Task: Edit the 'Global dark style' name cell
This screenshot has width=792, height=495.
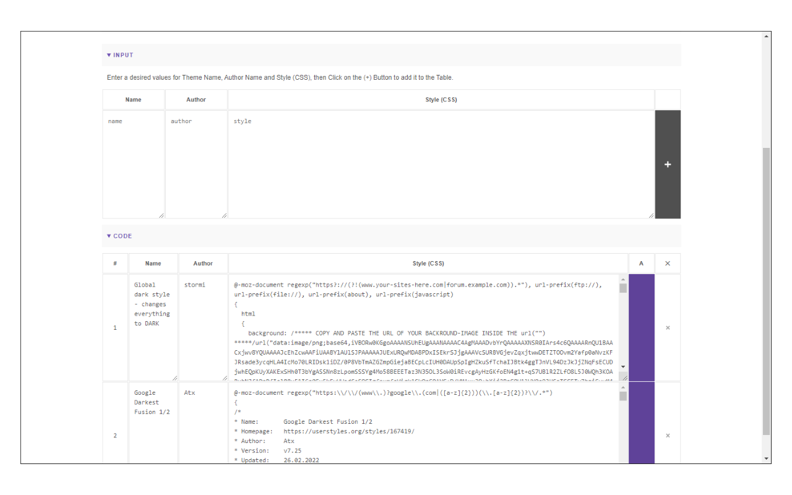Action: (153, 328)
